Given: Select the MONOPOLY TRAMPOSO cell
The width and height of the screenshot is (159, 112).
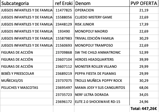Looking at the screenshot, I should [x=102, y=45].
